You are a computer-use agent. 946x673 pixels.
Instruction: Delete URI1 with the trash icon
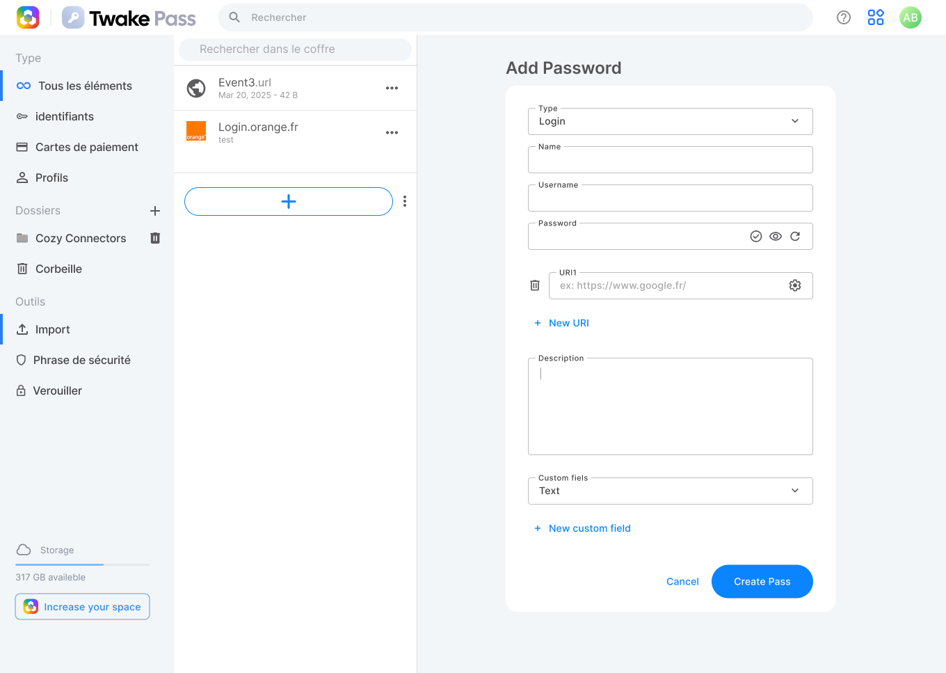tap(535, 285)
